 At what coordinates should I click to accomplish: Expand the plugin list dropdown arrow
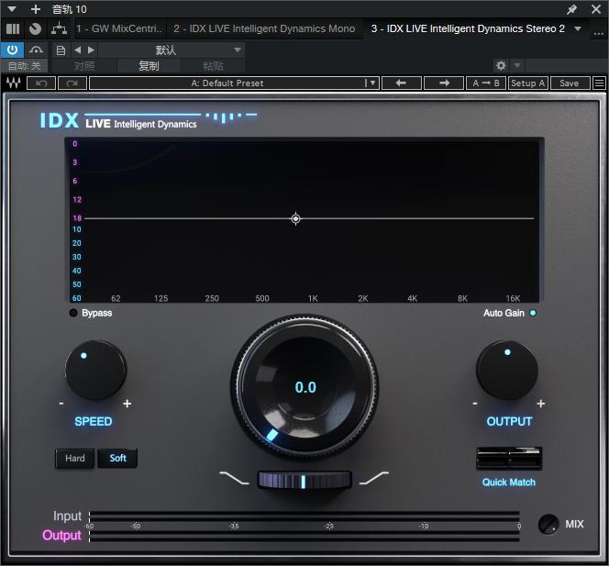click(x=578, y=28)
